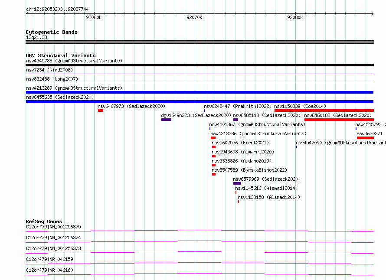Viewport: 386px width, 280px height.
Task: Click the 92080k ruler tick label
Action: (x=295, y=17)
